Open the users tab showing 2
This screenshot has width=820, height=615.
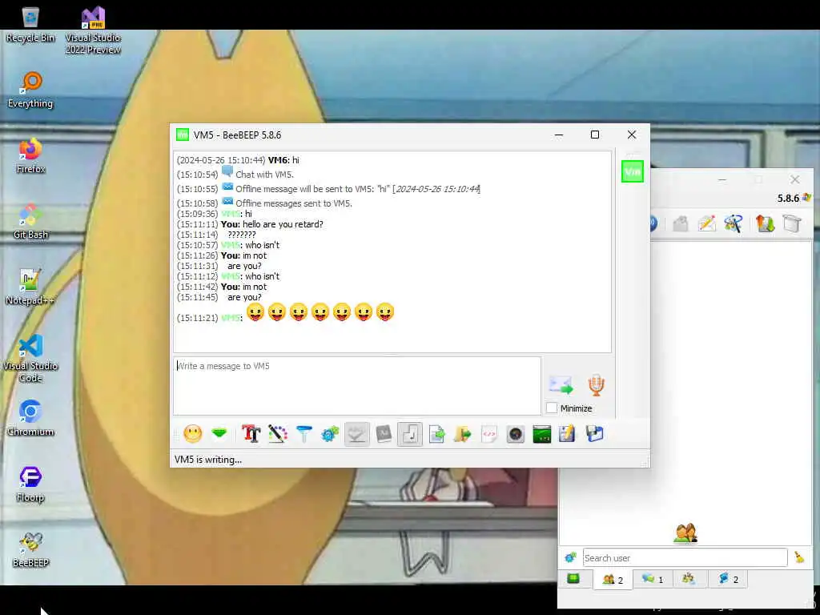click(x=613, y=580)
